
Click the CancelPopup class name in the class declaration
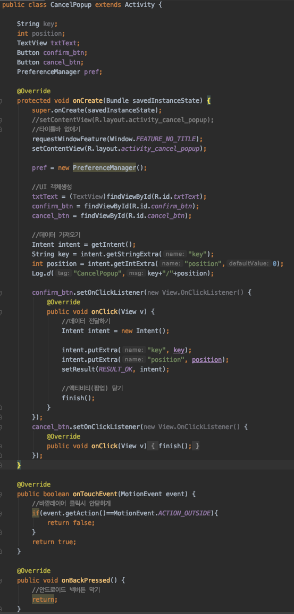71,5
